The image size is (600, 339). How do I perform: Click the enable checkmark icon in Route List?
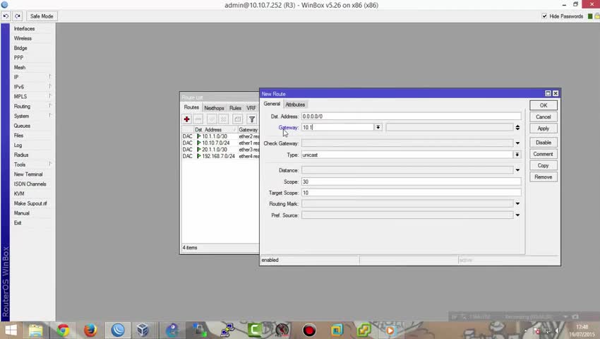coord(212,119)
